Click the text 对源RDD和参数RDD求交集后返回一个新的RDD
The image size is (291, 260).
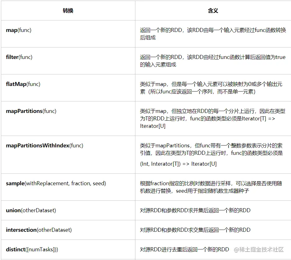(x=195, y=230)
